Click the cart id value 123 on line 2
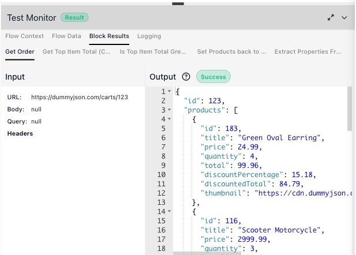This screenshot has width=356, height=255. (215, 101)
